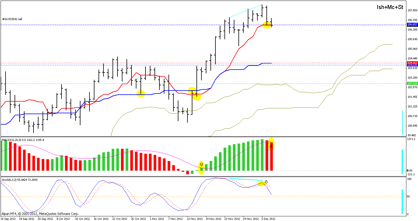Click the cyan vertical bar in Stochastic panel

(x=402, y=202)
